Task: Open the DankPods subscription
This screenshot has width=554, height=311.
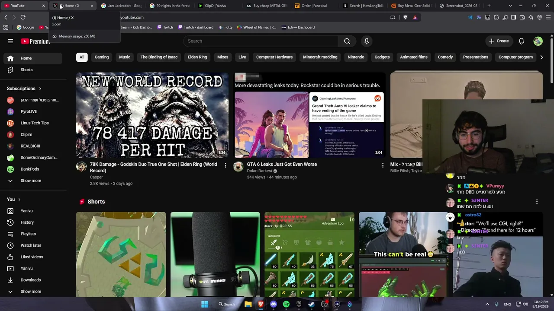Action: point(33,169)
